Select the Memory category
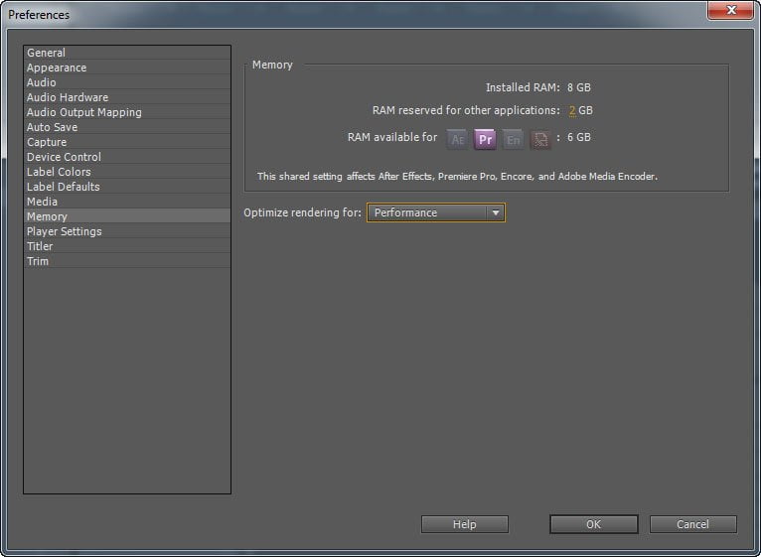 (x=127, y=216)
